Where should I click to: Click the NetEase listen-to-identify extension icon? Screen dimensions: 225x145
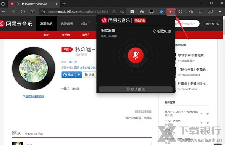click(x=171, y=12)
